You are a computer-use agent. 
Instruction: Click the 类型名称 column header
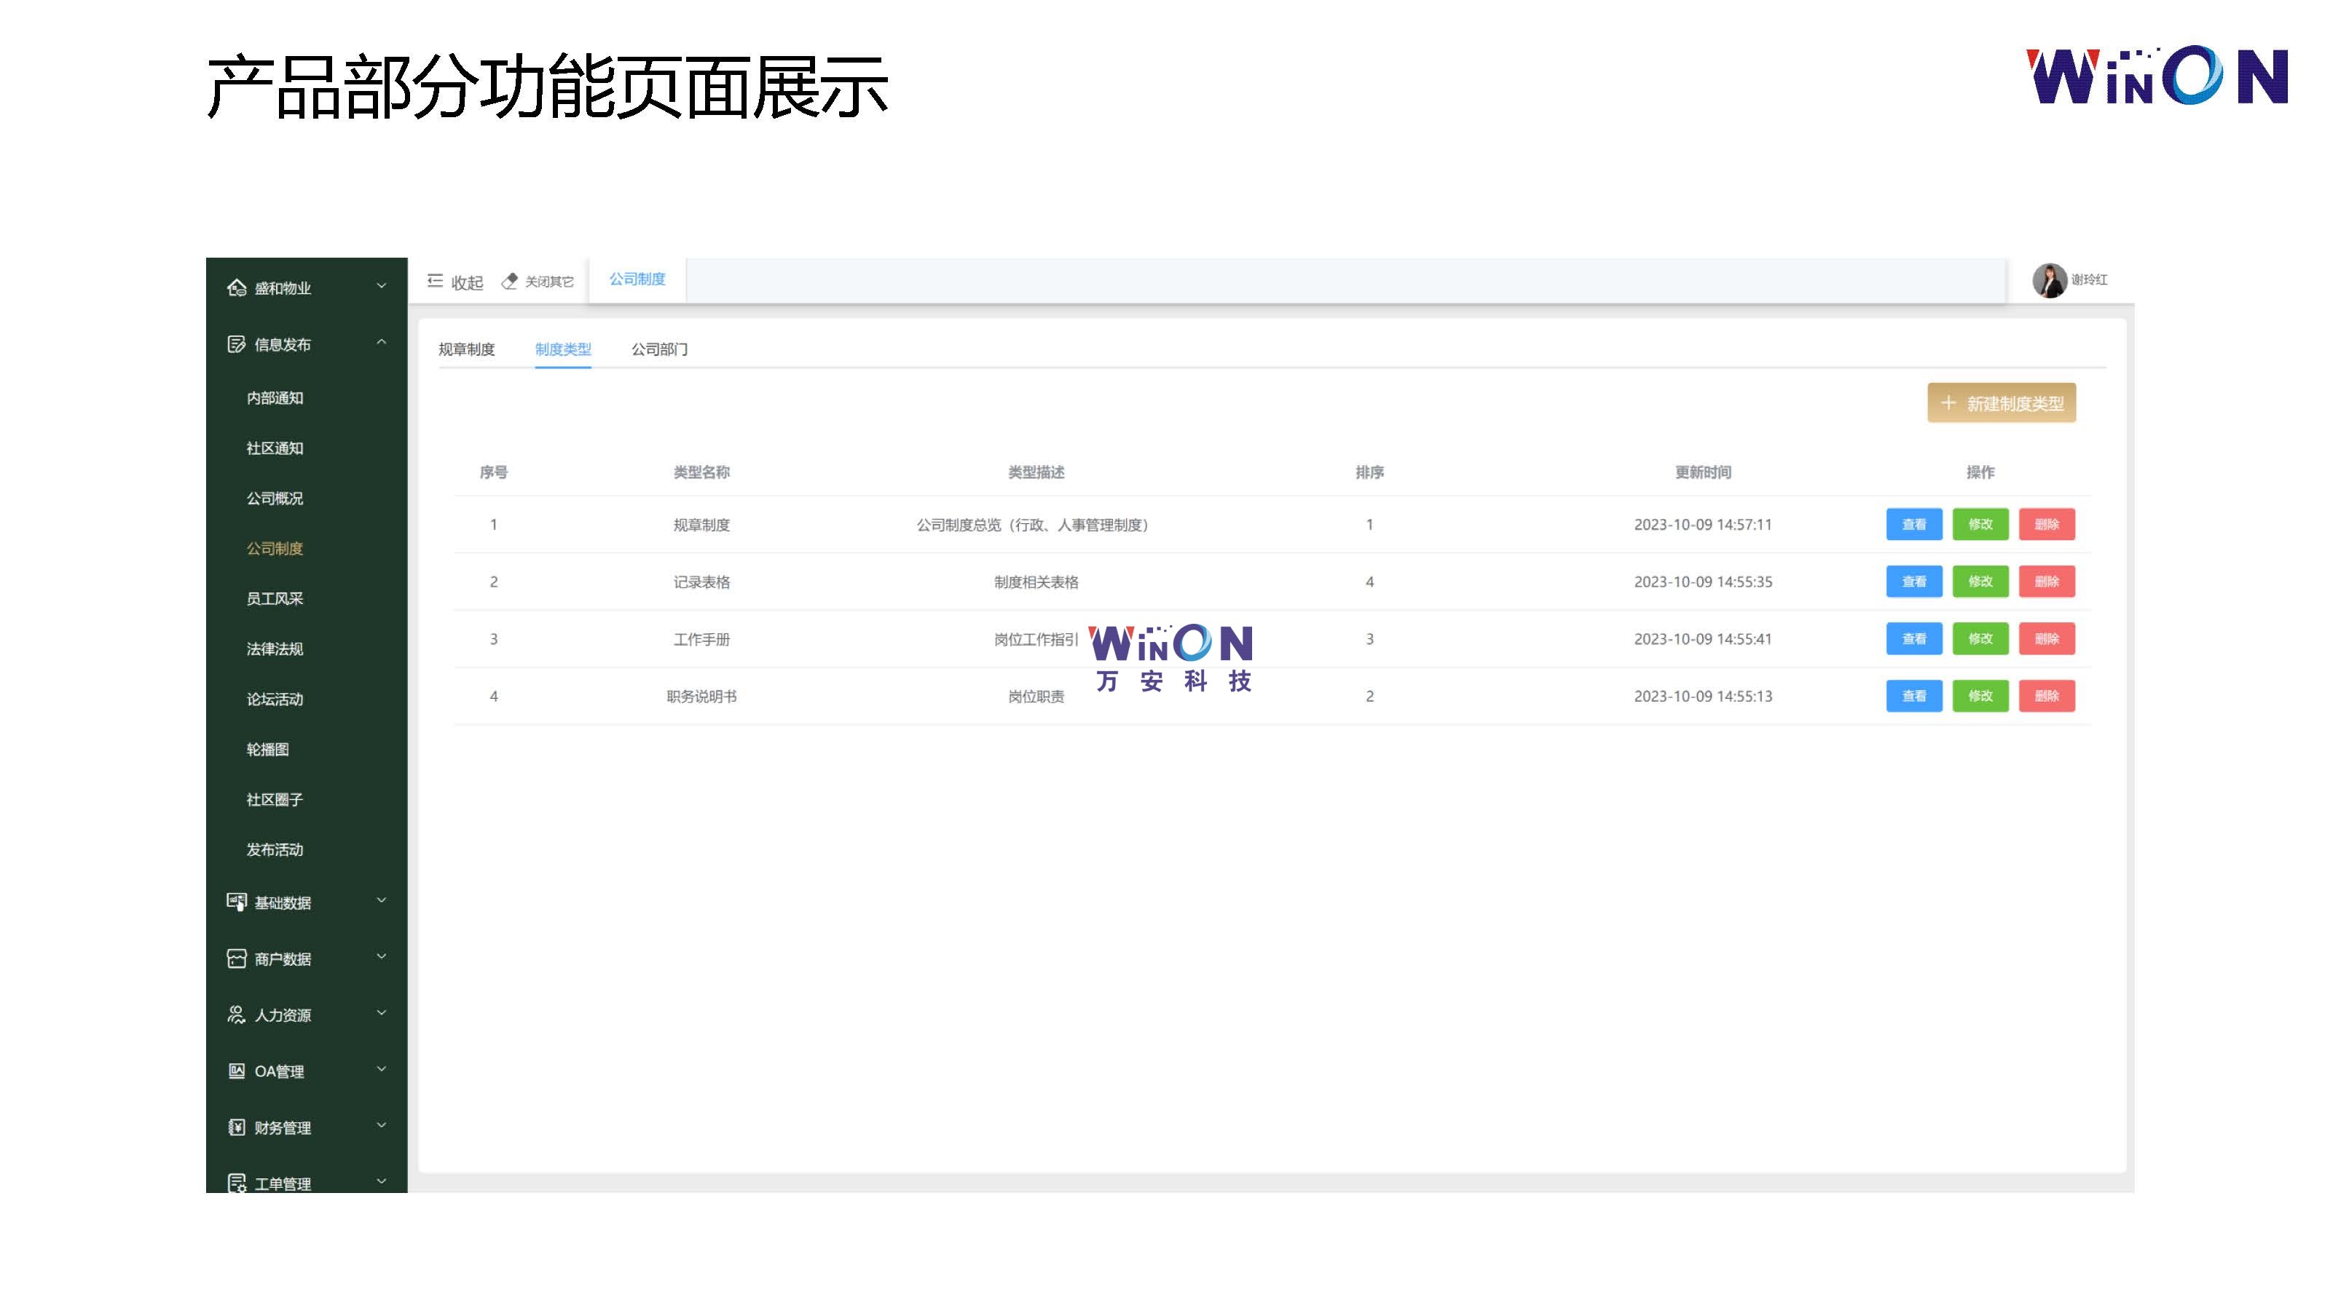(x=701, y=472)
